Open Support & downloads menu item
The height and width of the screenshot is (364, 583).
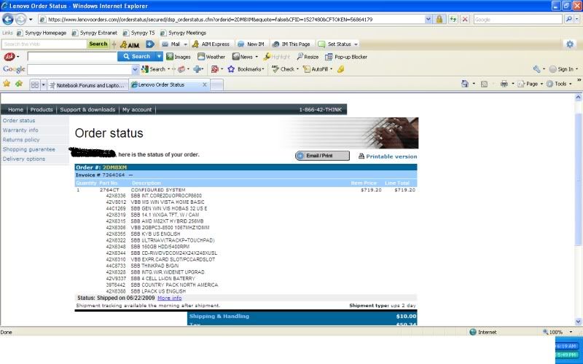click(87, 110)
